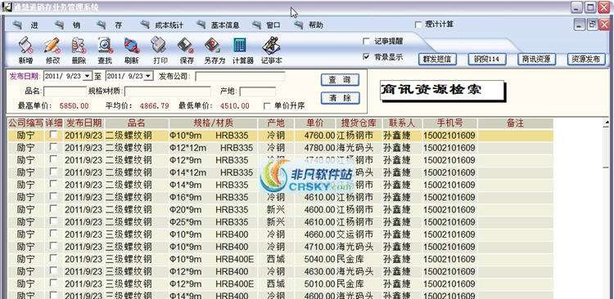Click the 发布公司 input field
This screenshot has height=299, width=614.
click(240, 76)
